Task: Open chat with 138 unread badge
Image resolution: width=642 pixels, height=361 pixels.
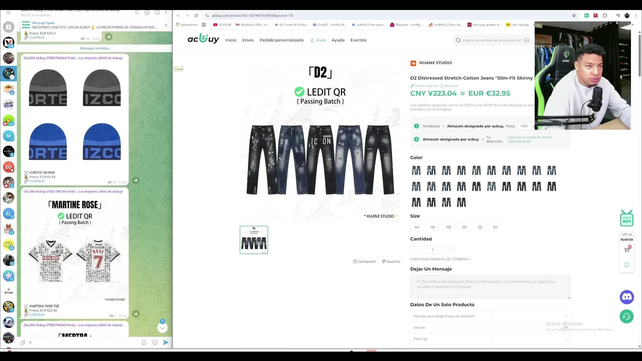Action: click(8, 42)
